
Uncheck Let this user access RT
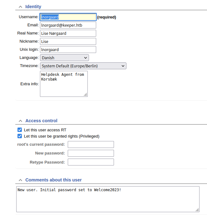tap(20, 130)
